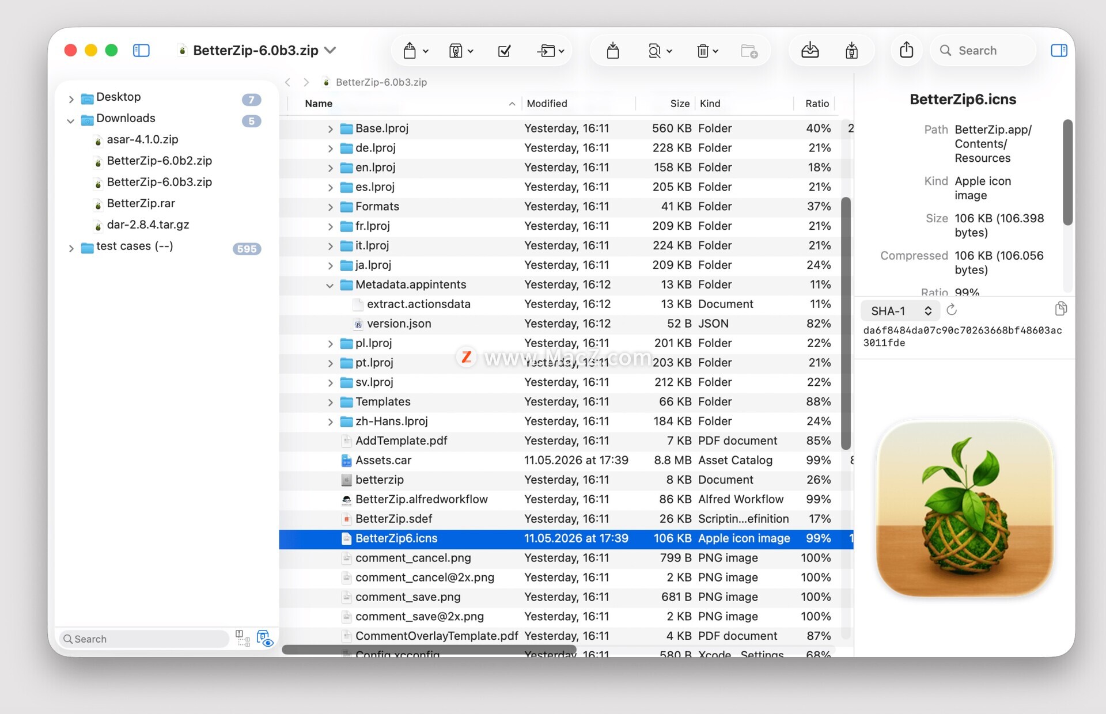Expand the Desktop folder in sidebar
This screenshot has height=714, width=1106.
(x=71, y=99)
